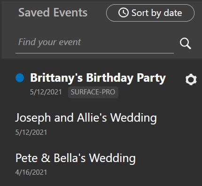Click the clock icon in Sort button
This screenshot has width=202, height=186.
point(124,13)
